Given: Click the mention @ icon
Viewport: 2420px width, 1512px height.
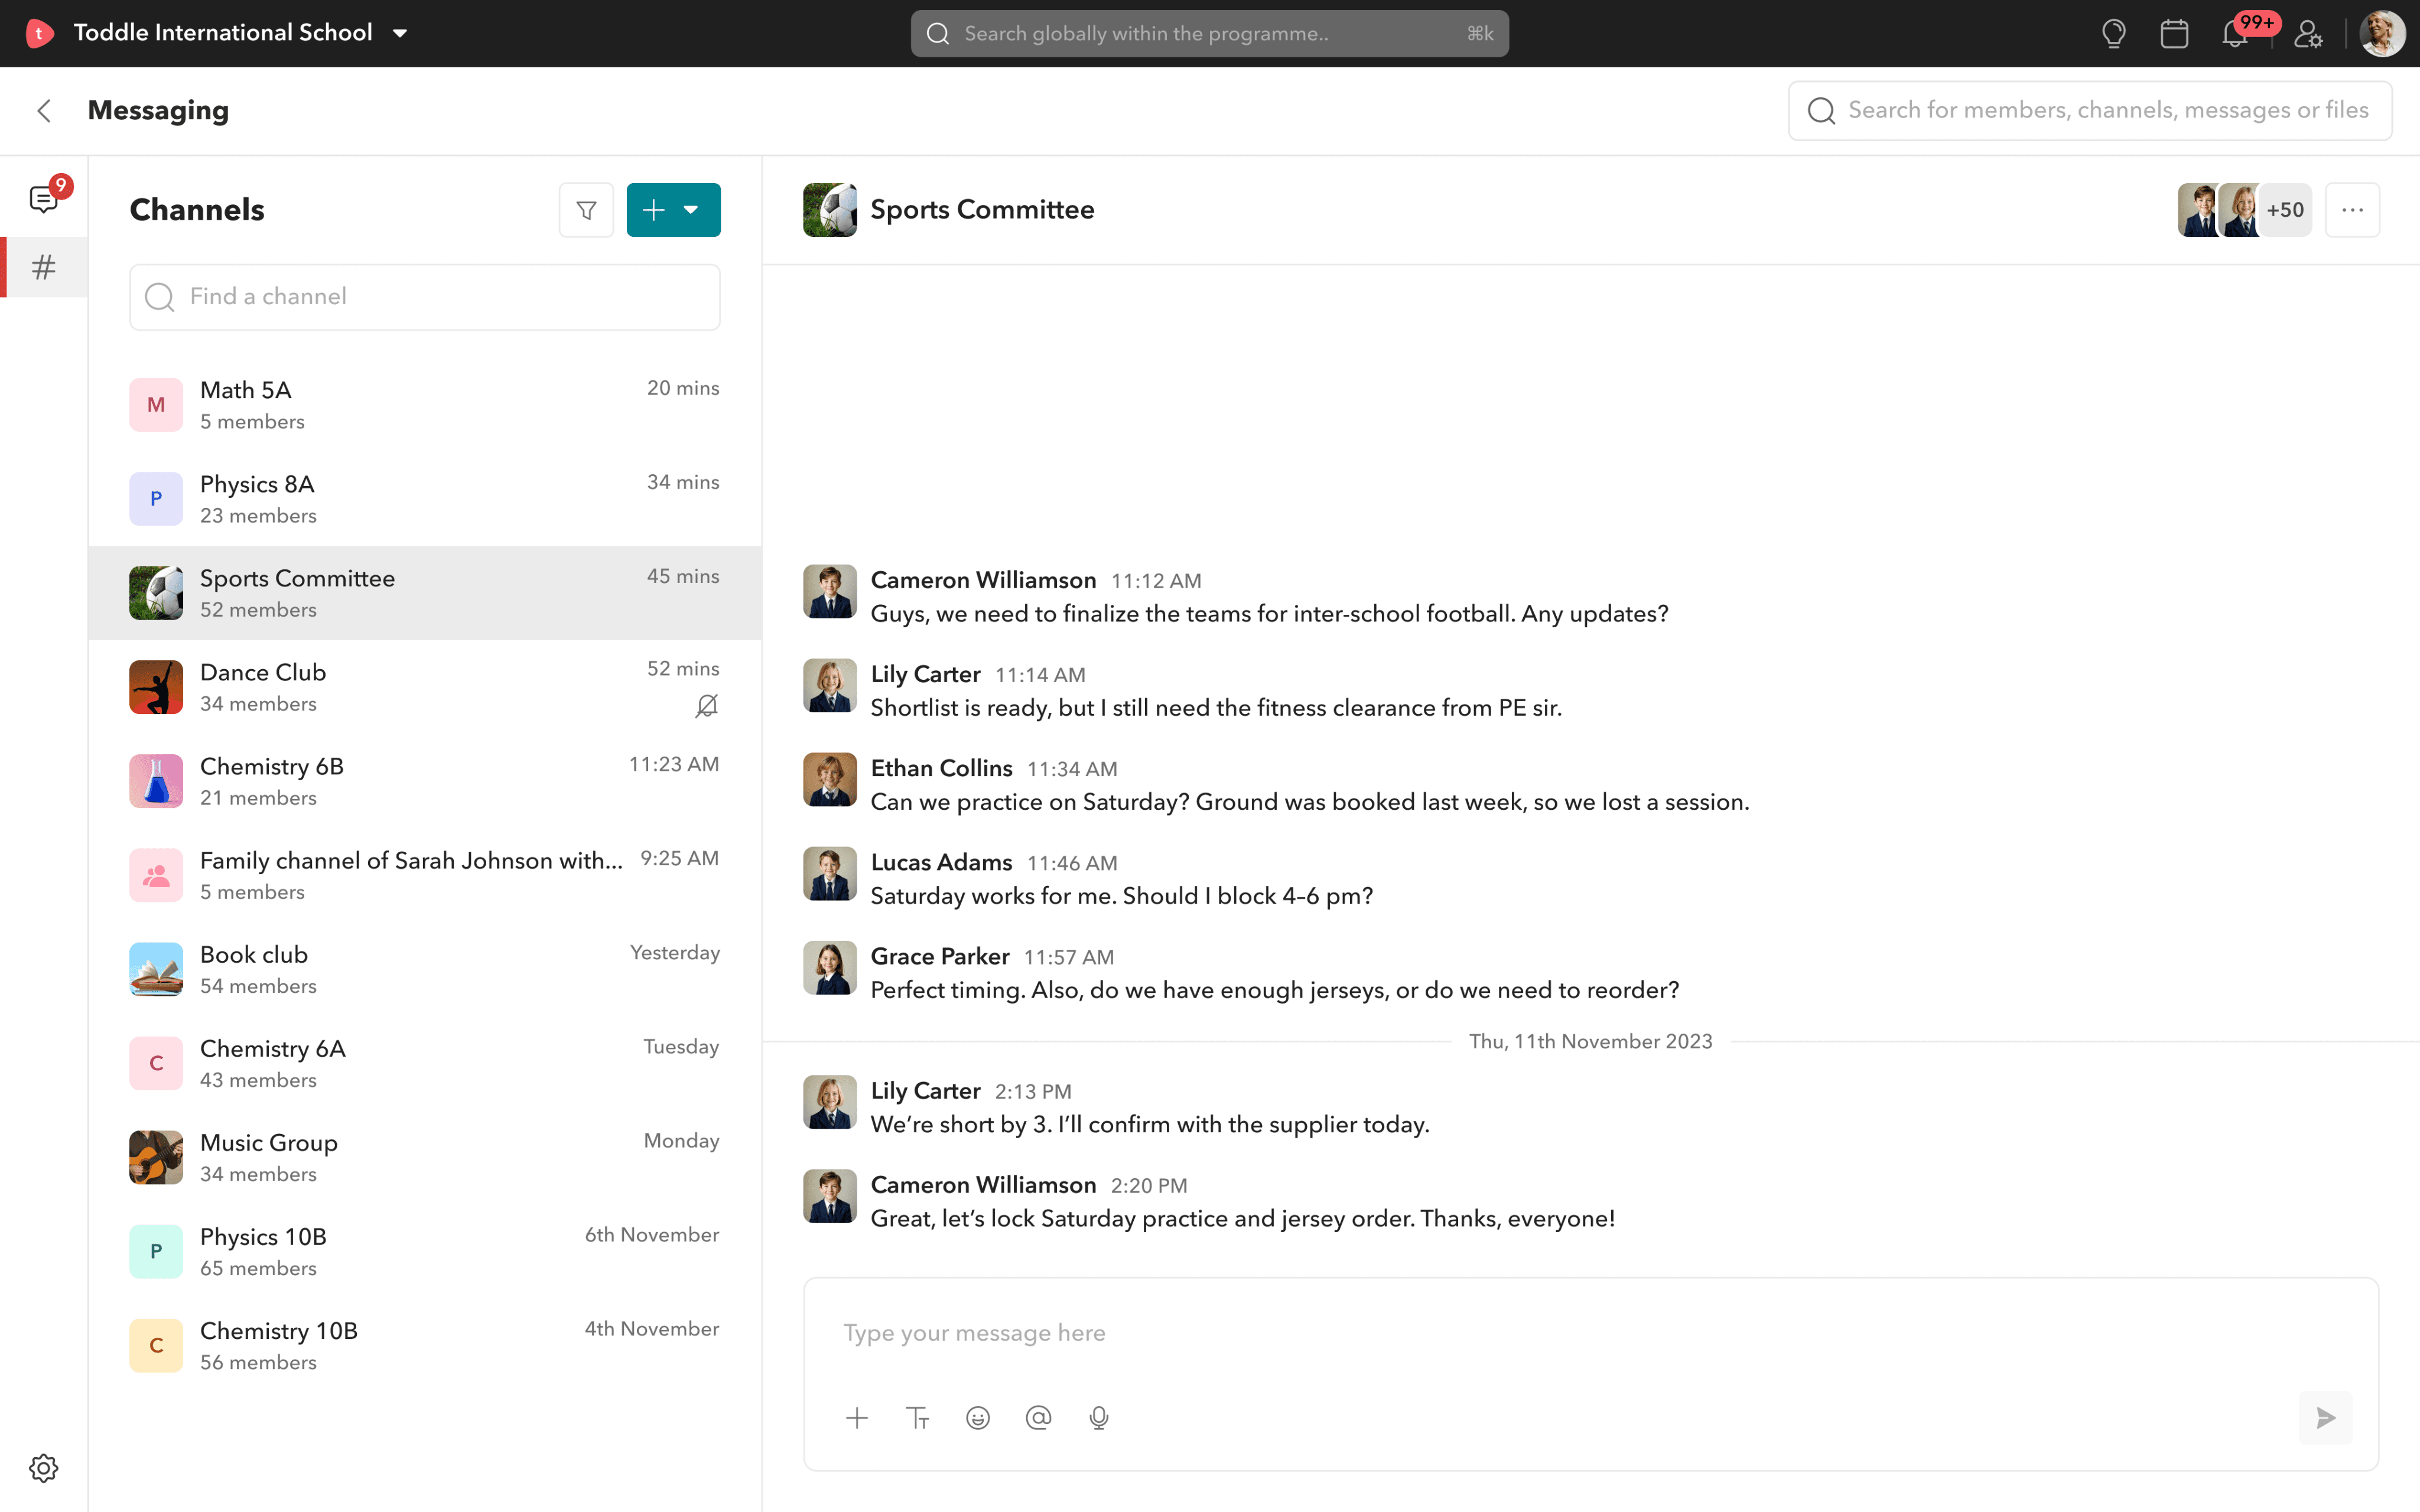Looking at the screenshot, I should 1038,1418.
